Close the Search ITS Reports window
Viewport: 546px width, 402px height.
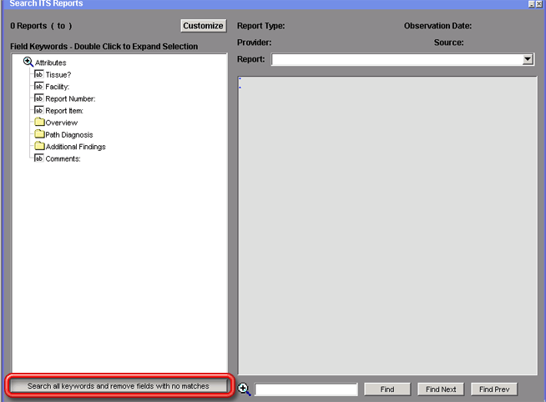[x=538, y=4]
